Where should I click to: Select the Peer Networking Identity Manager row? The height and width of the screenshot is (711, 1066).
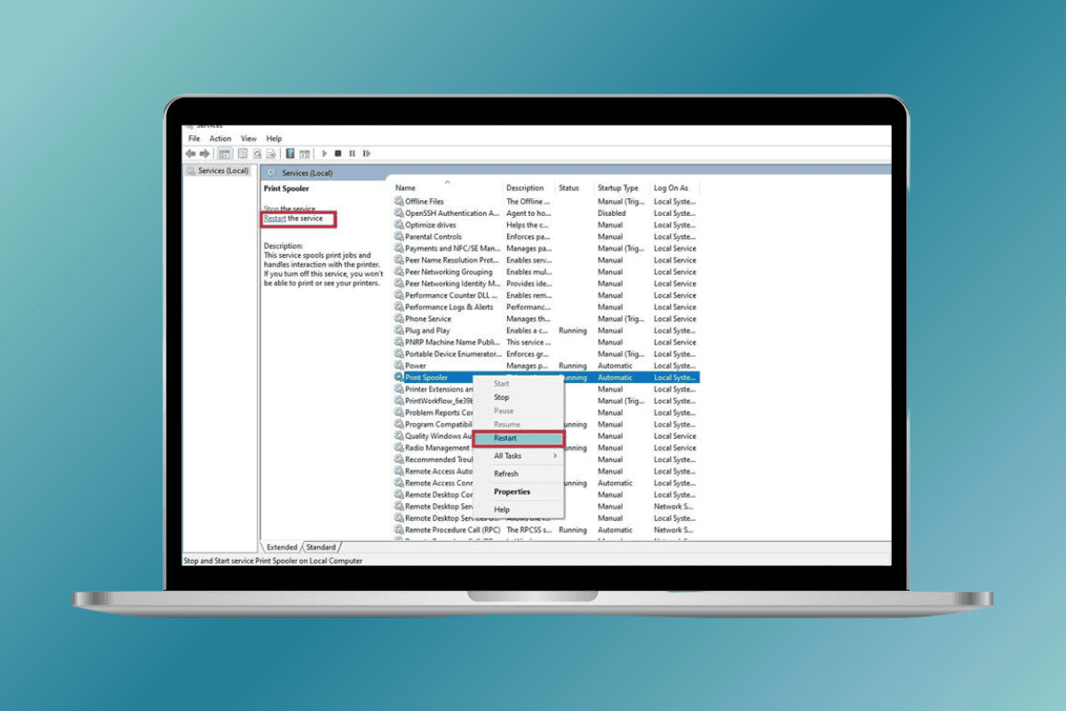tap(546, 284)
